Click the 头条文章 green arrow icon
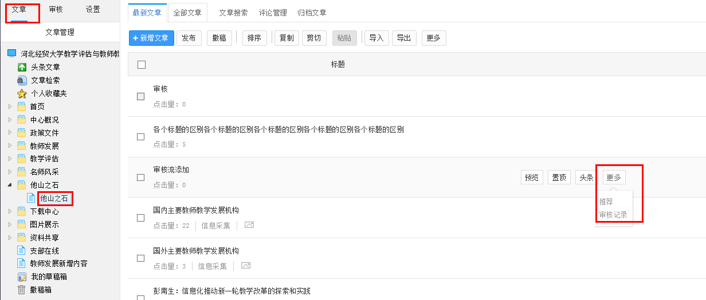 [22, 67]
